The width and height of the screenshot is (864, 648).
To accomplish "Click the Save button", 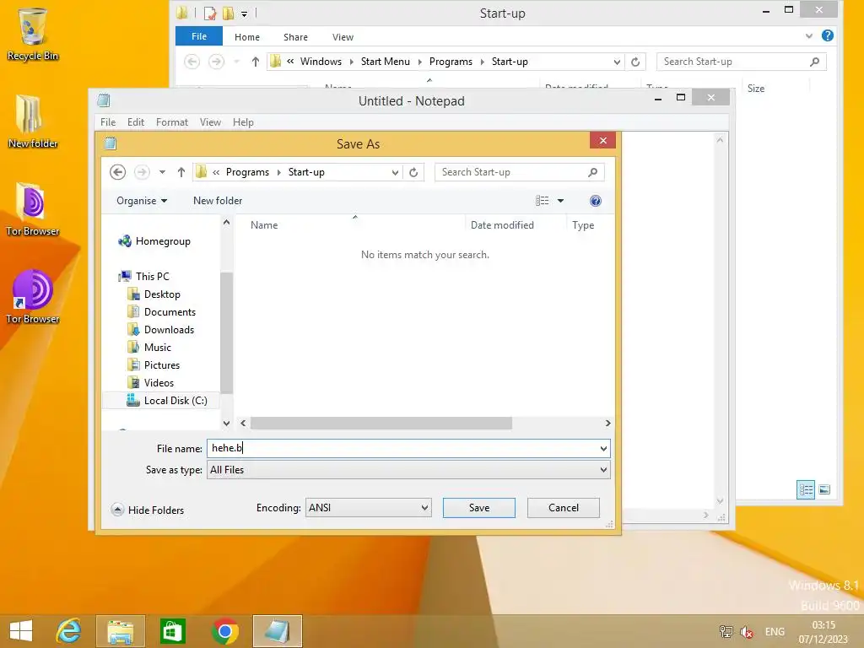I will (x=479, y=507).
